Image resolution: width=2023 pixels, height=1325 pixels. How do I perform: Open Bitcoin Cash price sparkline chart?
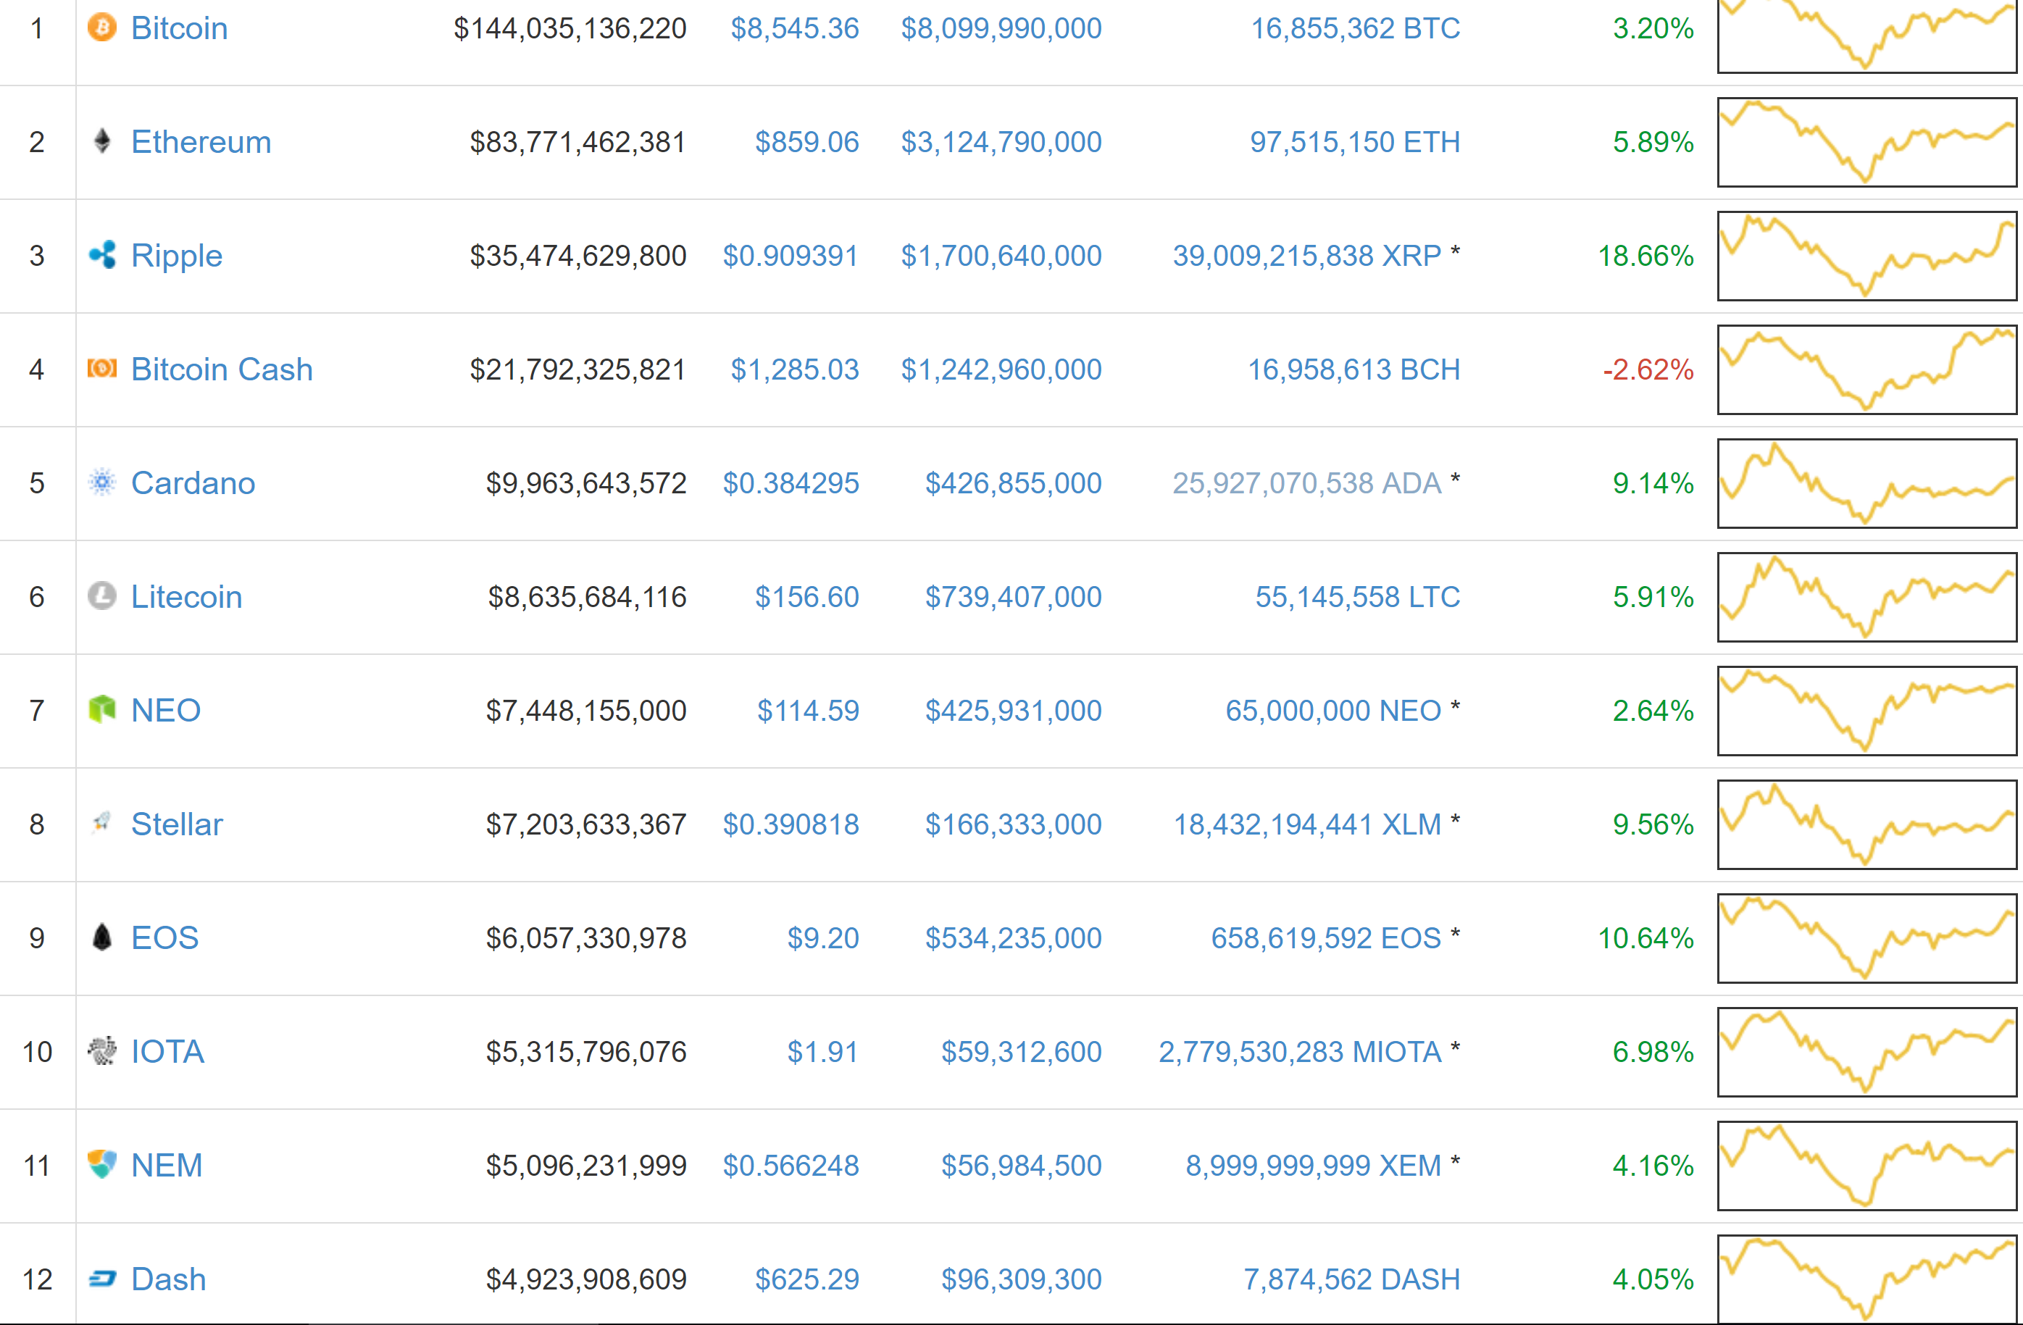point(1866,369)
